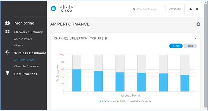Open the user account icon

tap(191, 9)
